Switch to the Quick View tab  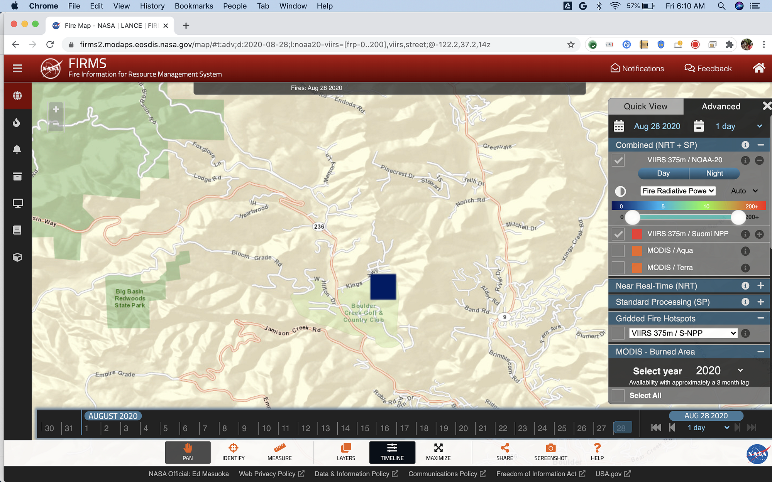(x=645, y=106)
